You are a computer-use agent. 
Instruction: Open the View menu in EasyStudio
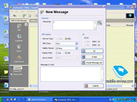pyautogui.click(x=22, y=11)
